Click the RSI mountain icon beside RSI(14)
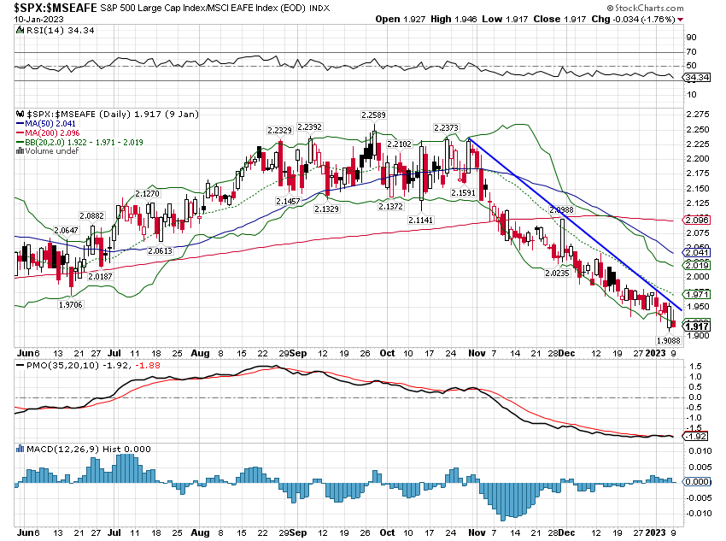The width and height of the screenshot is (726, 541). click(20, 31)
